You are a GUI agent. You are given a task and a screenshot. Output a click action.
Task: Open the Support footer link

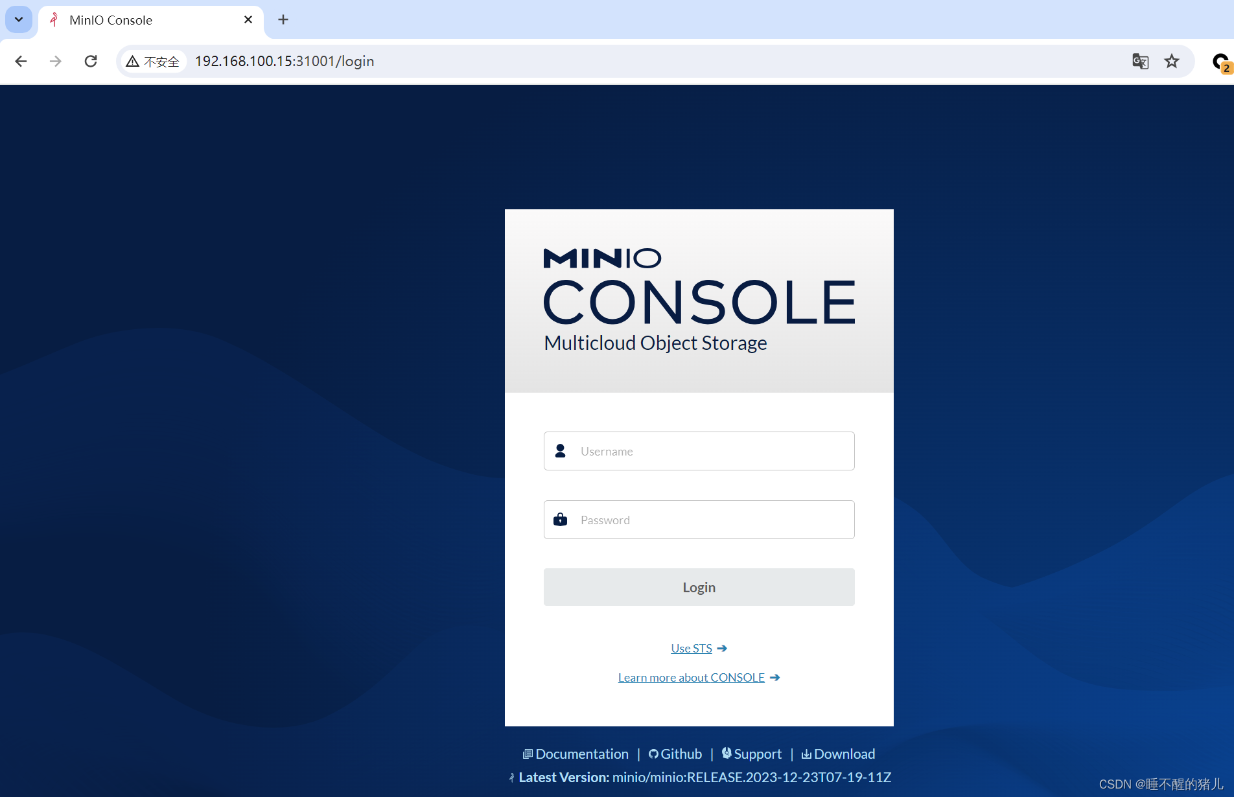click(752, 754)
